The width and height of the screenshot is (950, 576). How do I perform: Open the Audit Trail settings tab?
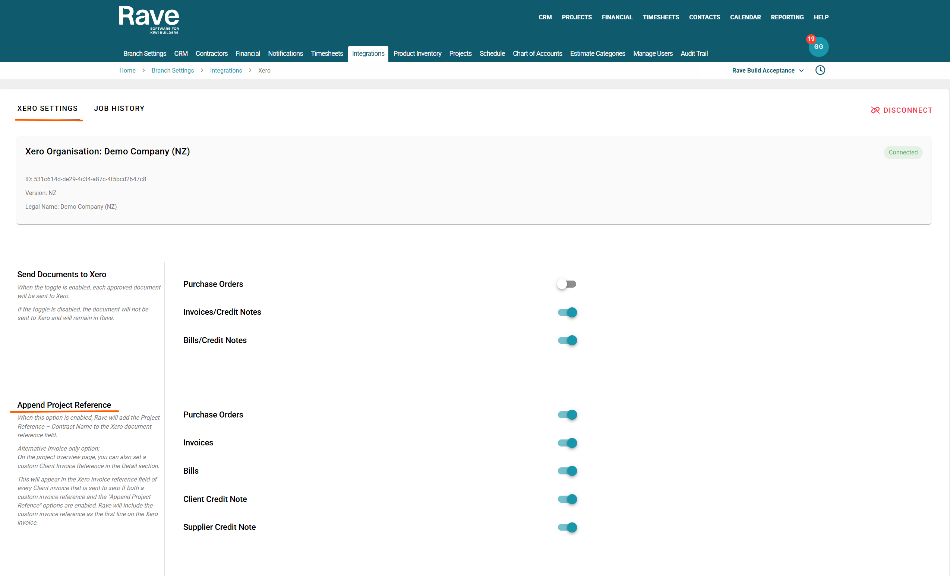tap(694, 54)
